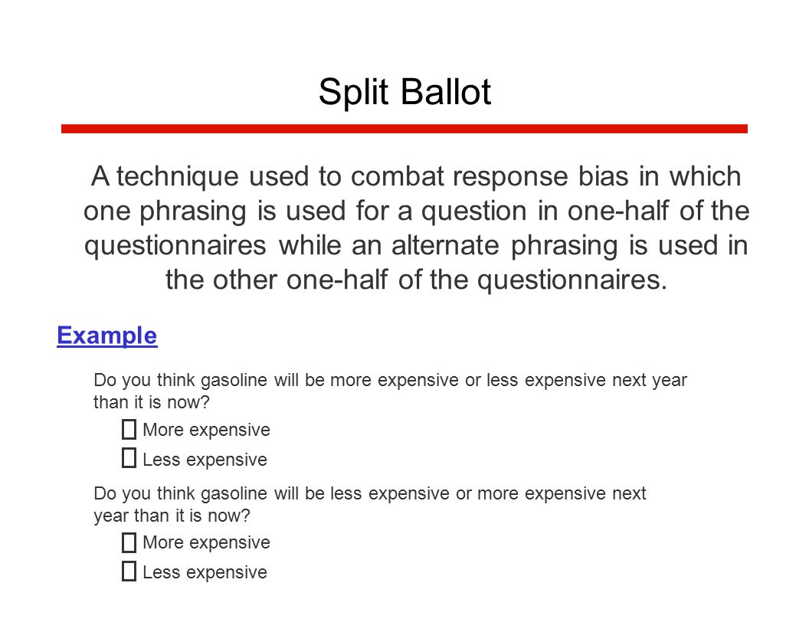Select the Split Ballot slide title
Screen dimensions: 809x632
pyautogui.click(x=404, y=93)
